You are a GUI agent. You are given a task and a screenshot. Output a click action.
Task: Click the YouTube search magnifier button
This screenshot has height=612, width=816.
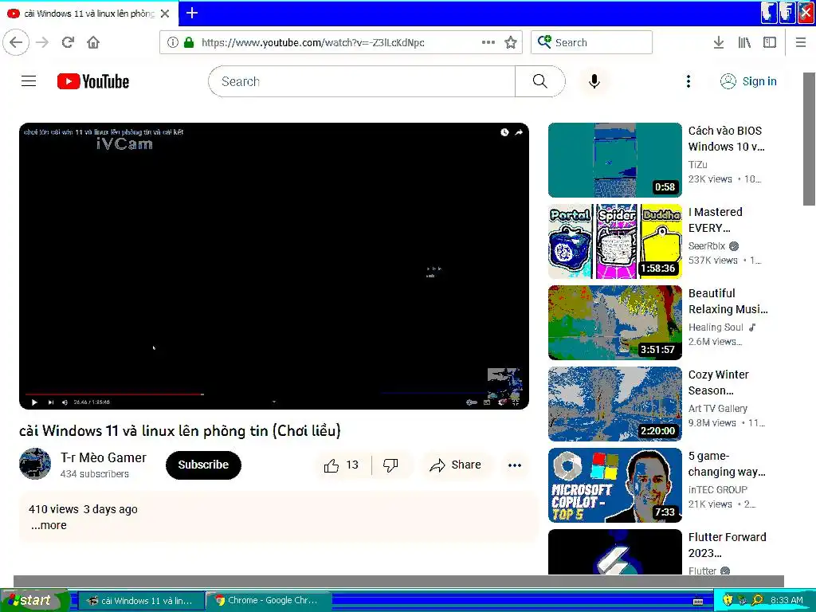tap(539, 81)
